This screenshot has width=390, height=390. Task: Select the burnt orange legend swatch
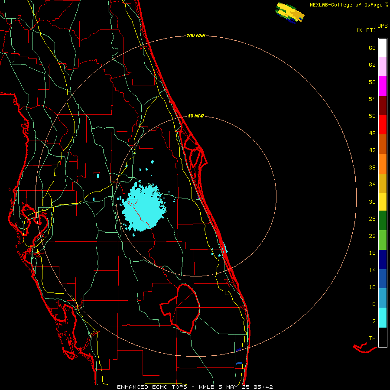click(x=383, y=144)
